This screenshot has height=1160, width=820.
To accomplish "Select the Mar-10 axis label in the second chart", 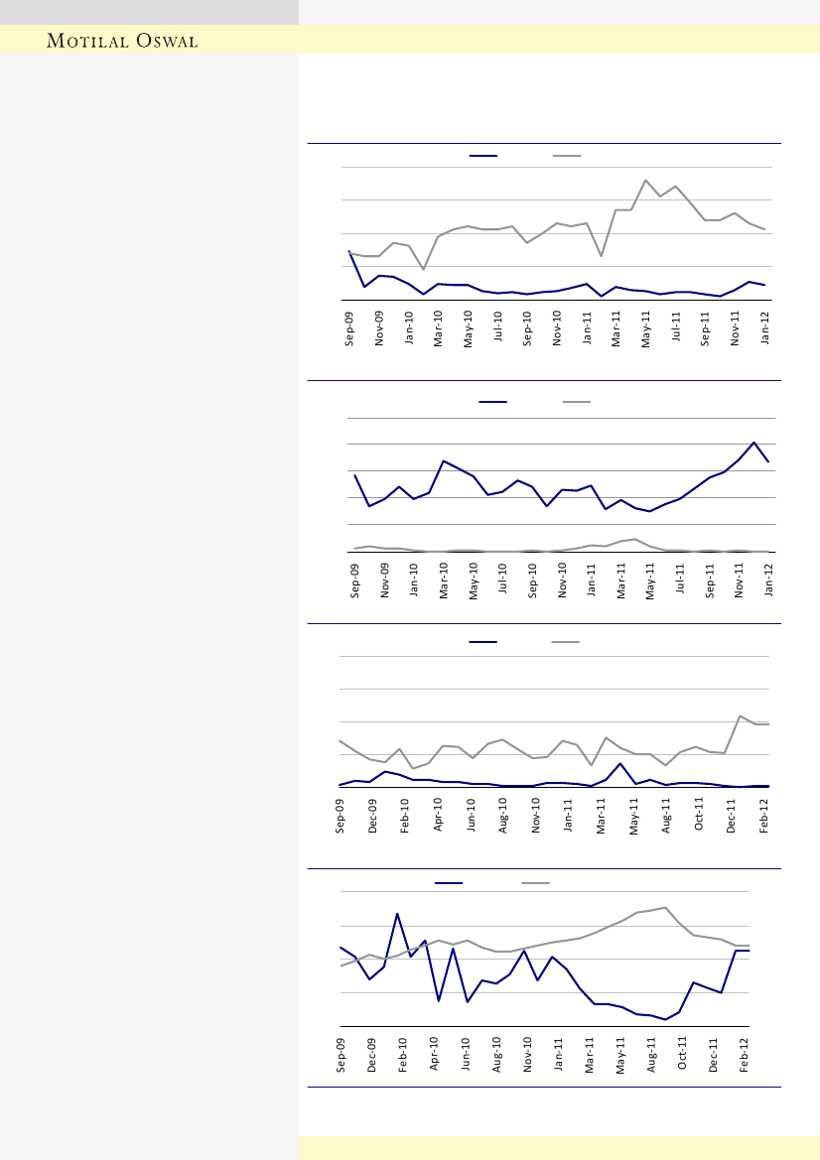I will (444, 580).
